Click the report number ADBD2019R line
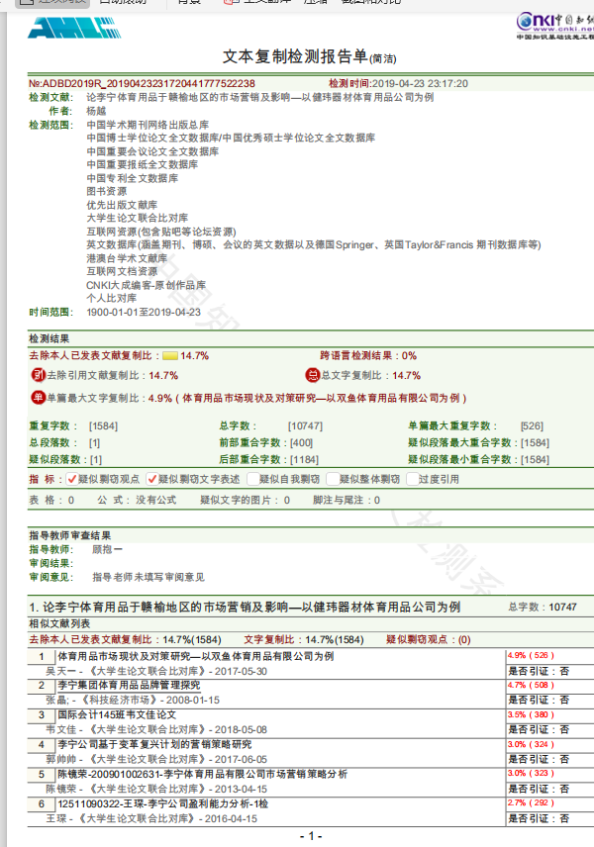This screenshot has width=594, height=847. pyautogui.click(x=142, y=84)
